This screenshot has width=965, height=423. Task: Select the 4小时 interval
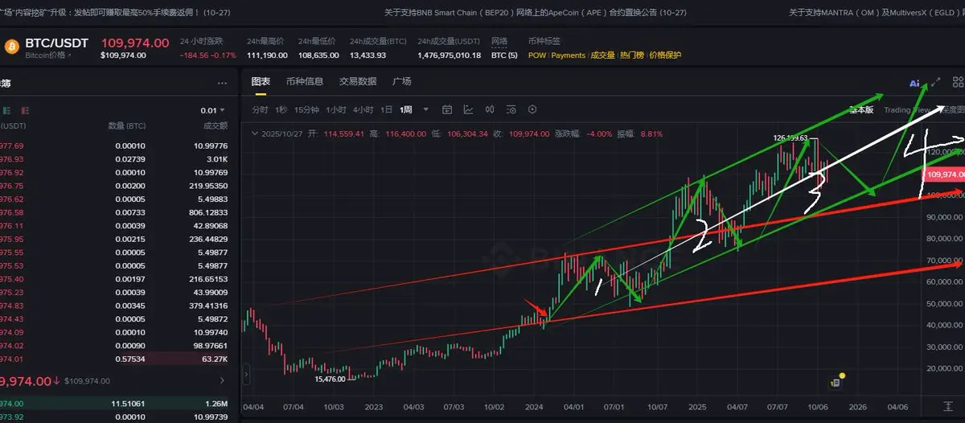[363, 109]
